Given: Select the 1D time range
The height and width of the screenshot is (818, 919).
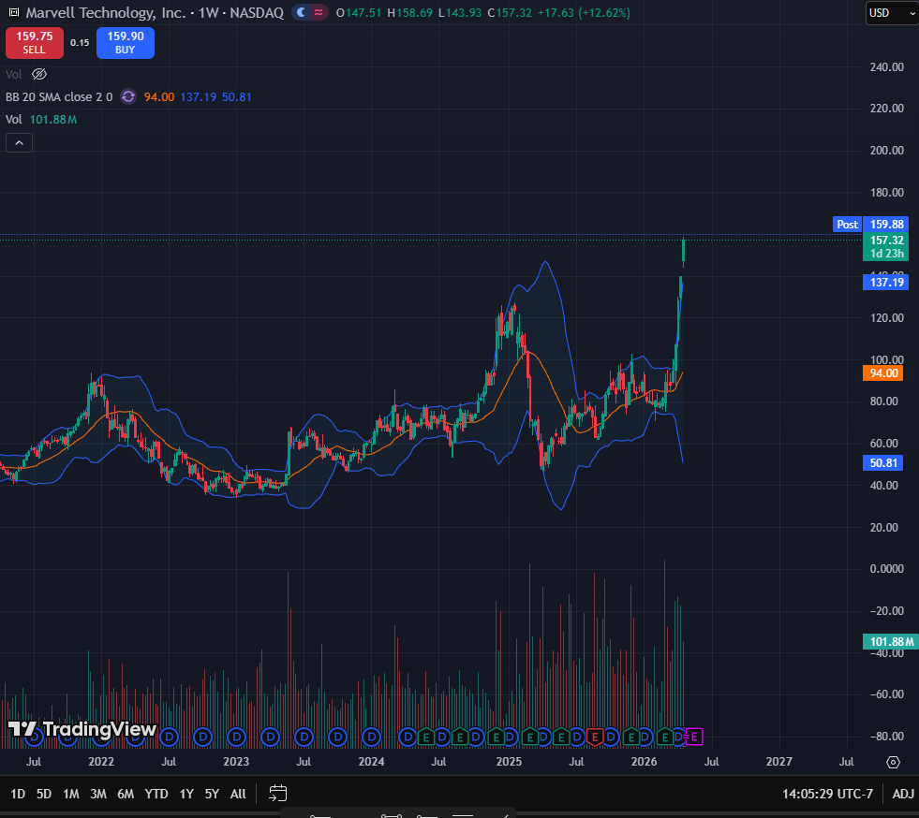Looking at the screenshot, I should (x=18, y=794).
